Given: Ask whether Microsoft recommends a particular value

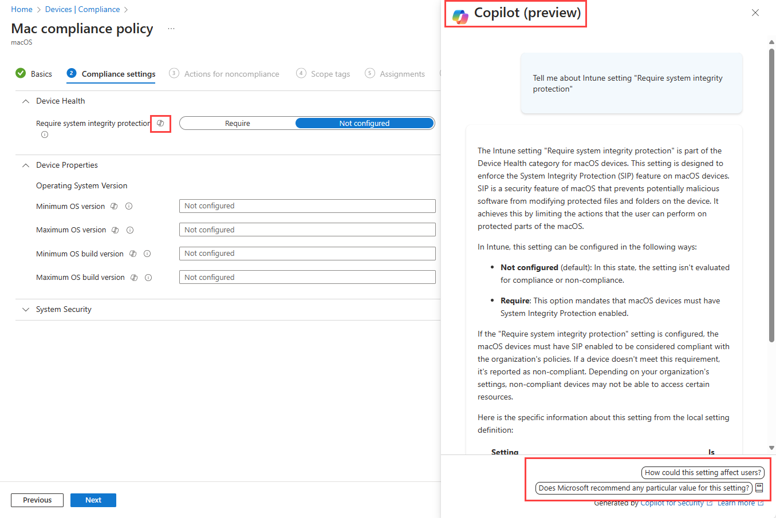Looking at the screenshot, I should [x=644, y=488].
